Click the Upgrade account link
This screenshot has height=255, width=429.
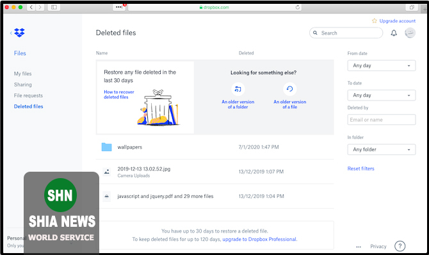(397, 21)
